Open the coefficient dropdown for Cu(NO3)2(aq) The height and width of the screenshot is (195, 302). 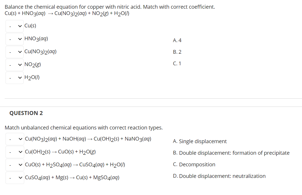pyautogui.click(x=14, y=52)
